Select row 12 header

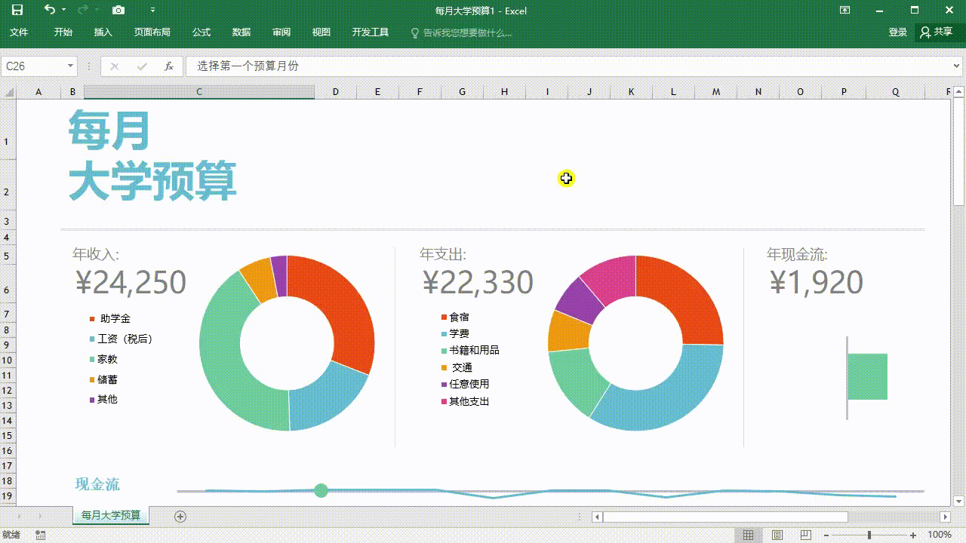(8, 391)
